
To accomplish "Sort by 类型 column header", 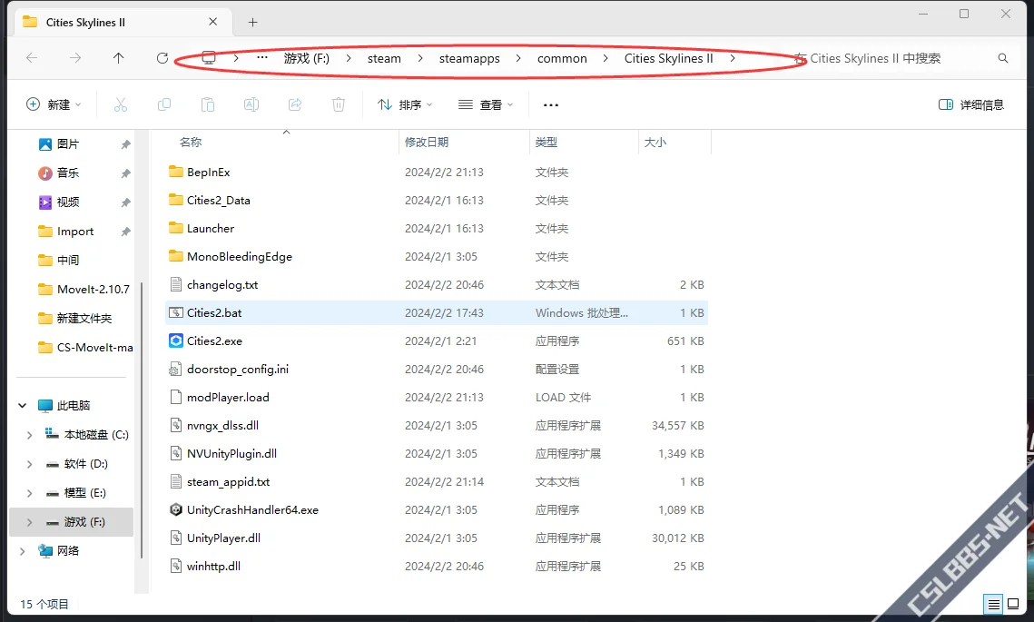I will pos(584,142).
